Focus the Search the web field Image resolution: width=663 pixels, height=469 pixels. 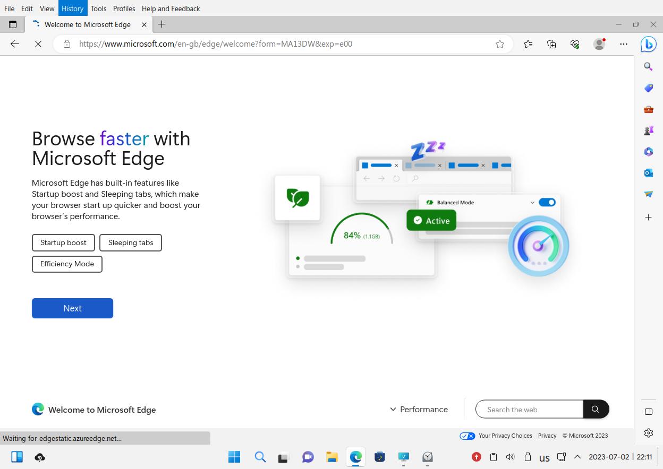click(x=530, y=409)
